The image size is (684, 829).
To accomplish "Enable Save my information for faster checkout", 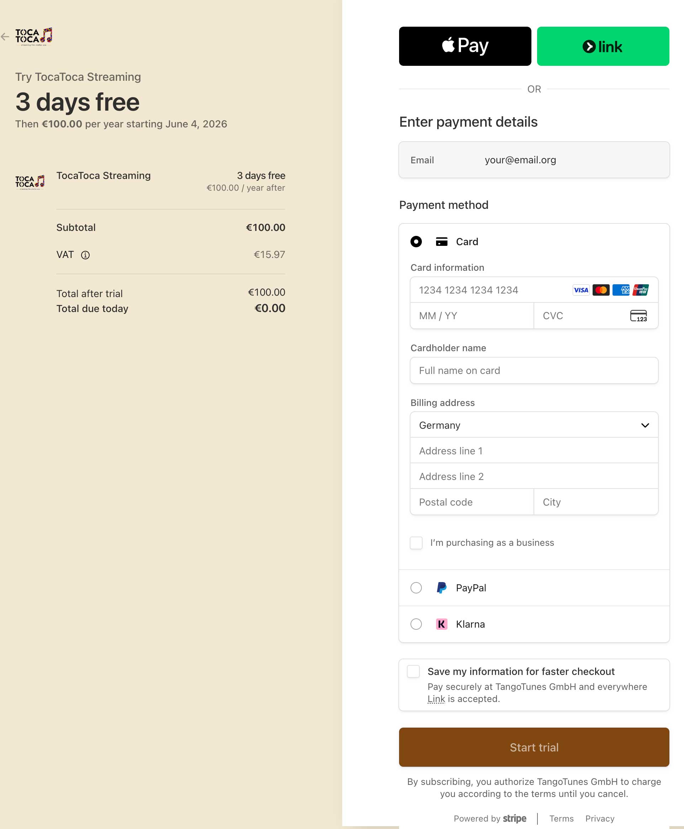I will pyautogui.click(x=413, y=671).
